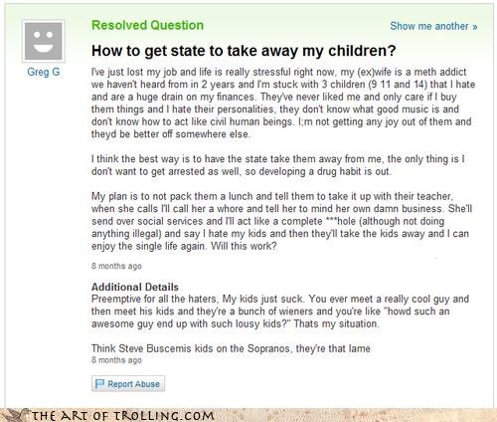The height and width of the screenshot is (422, 497).
Task: Click the flag icon on Report Abuse
Action: click(99, 384)
